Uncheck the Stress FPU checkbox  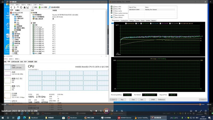click(114, 9)
